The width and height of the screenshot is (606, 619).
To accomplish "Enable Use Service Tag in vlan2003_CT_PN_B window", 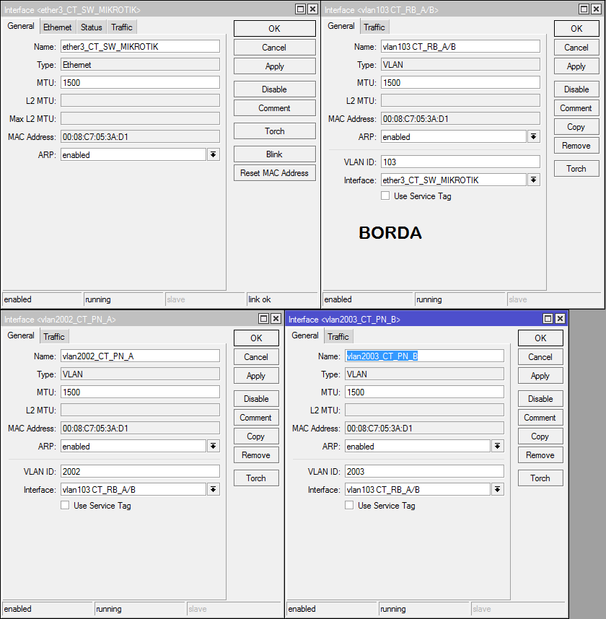I will pyautogui.click(x=349, y=505).
